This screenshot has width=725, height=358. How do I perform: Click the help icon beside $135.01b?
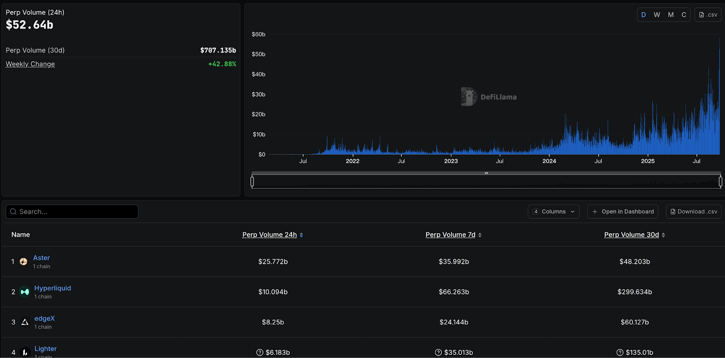coord(620,353)
